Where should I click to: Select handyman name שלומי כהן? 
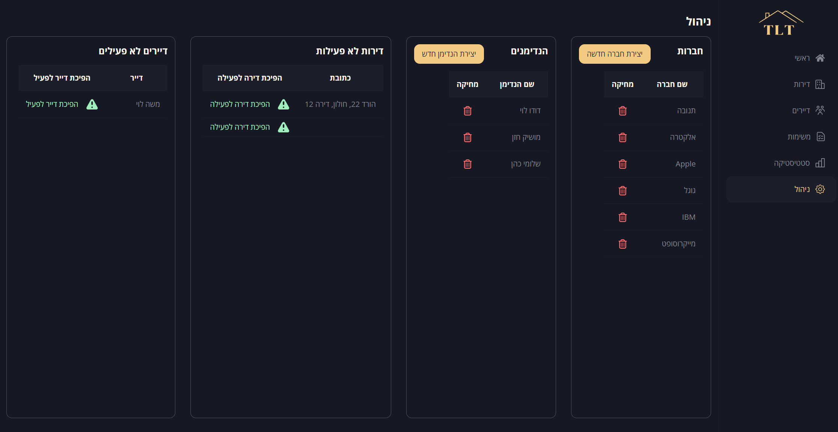pyautogui.click(x=526, y=164)
